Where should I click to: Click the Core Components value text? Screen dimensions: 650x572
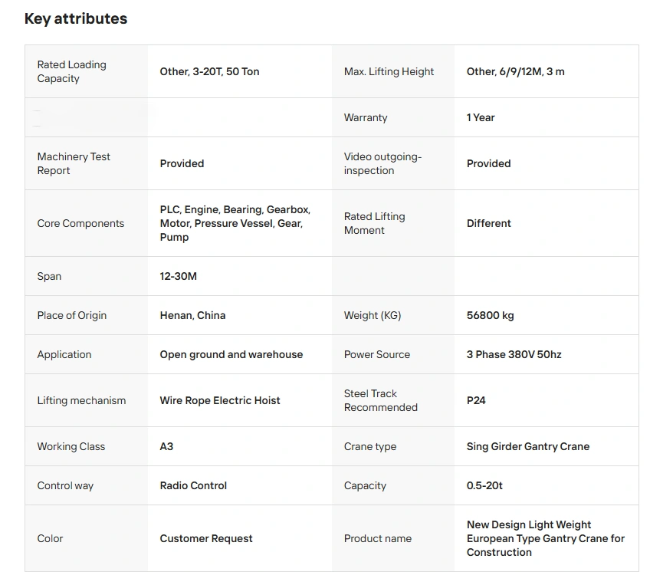tap(235, 223)
